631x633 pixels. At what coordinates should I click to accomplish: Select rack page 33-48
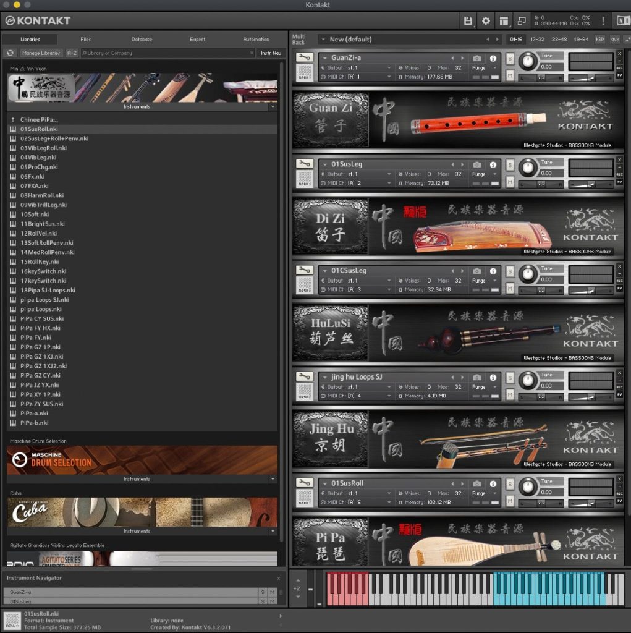pos(559,39)
